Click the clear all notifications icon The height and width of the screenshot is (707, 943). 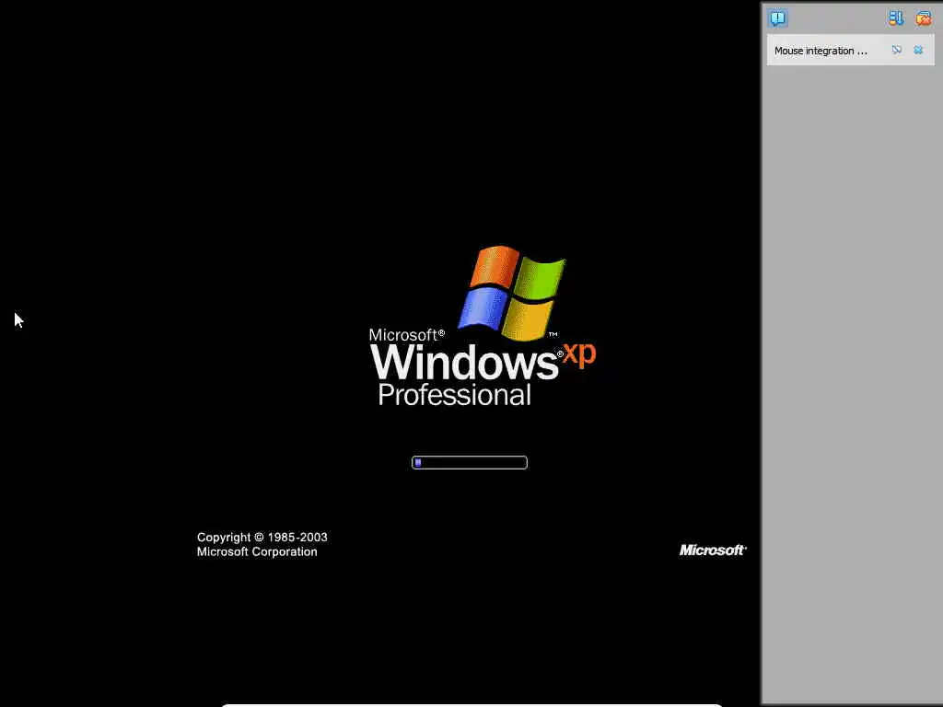pos(923,18)
